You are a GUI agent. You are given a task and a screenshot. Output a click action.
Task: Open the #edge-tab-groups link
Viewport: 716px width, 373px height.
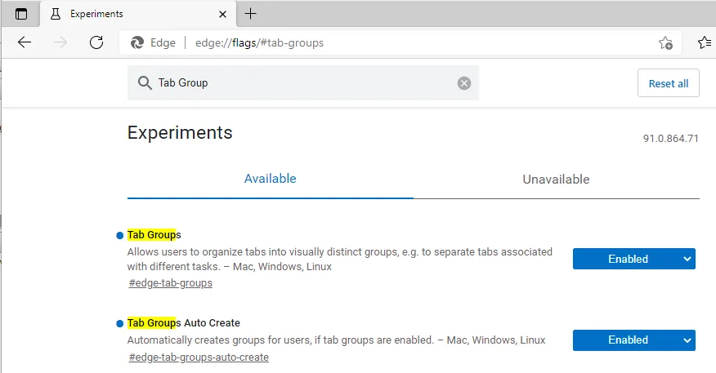pyautogui.click(x=170, y=282)
